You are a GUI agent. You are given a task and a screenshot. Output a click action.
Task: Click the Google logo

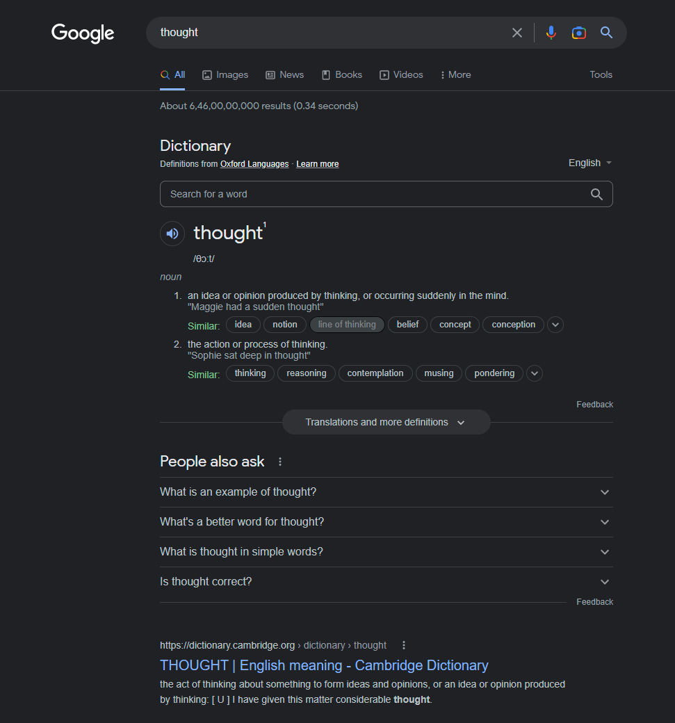83,33
